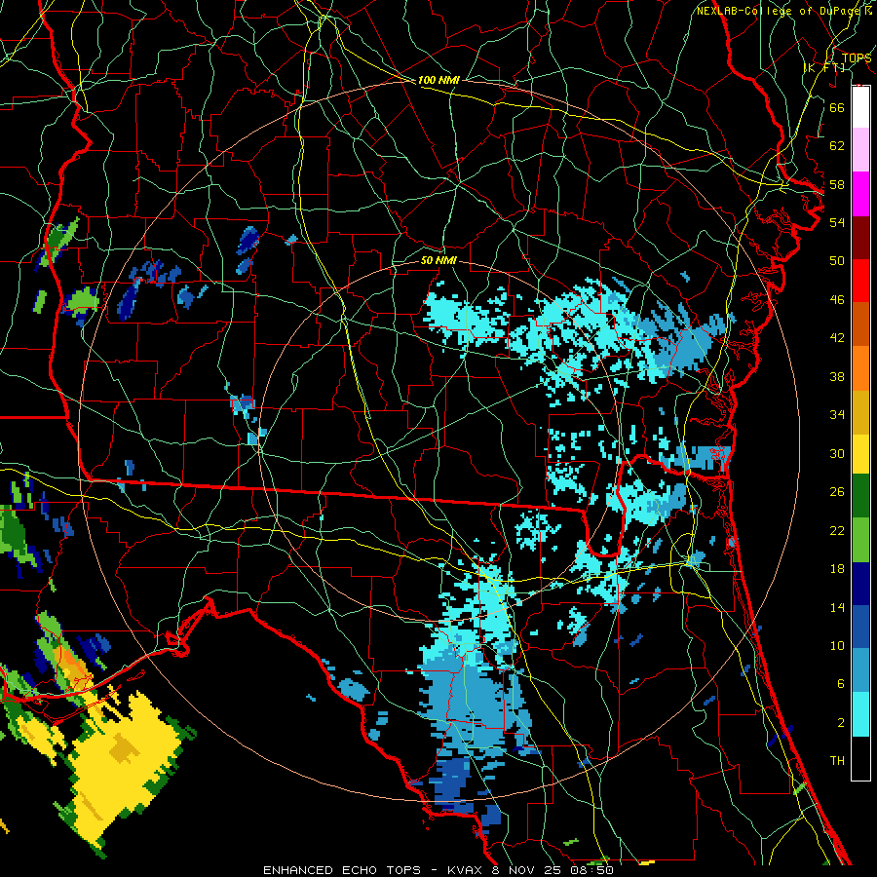The image size is (877, 877).
Task: Click the 'KVAX' radar site identifier
Action: click(x=467, y=870)
